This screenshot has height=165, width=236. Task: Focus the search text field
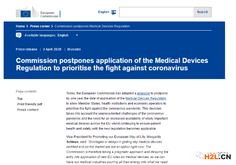pyautogui.click(x=156, y=12)
